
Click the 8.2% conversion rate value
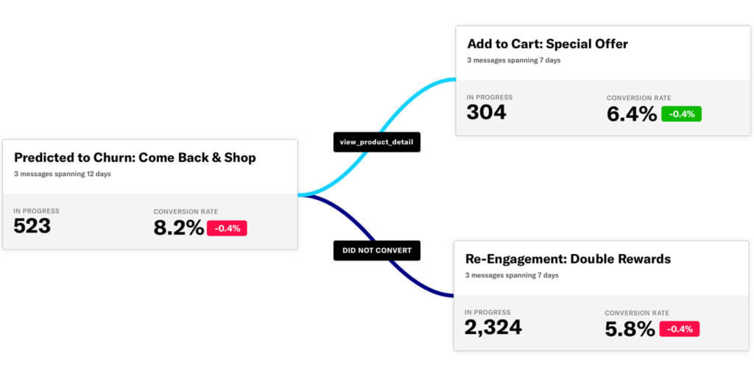178,228
